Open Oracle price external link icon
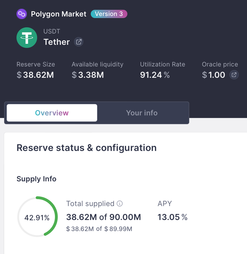The height and width of the screenshot is (254, 247). (x=234, y=75)
